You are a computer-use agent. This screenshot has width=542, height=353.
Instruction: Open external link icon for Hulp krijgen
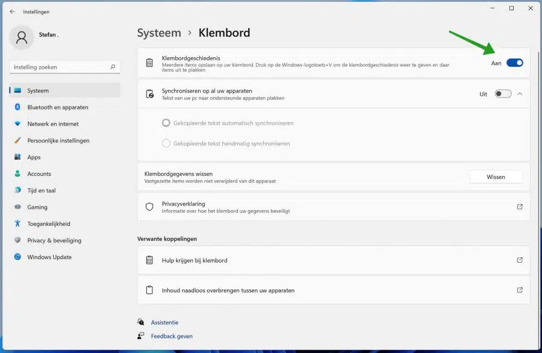[x=520, y=260]
